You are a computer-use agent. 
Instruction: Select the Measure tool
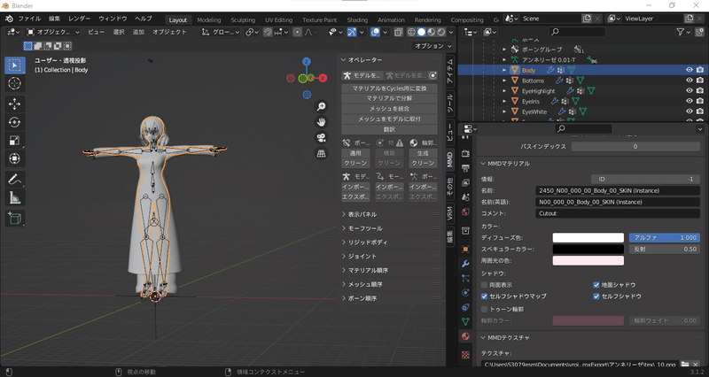click(x=14, y=197)
